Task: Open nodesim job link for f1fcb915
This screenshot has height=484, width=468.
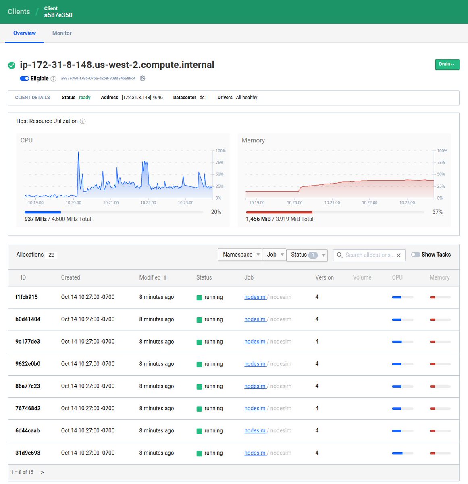Action: [x=255, y=297]
